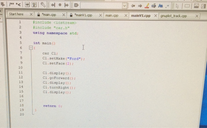Open the incremental search dropdown arrow

pyautogui.click(x=124, y=6)
